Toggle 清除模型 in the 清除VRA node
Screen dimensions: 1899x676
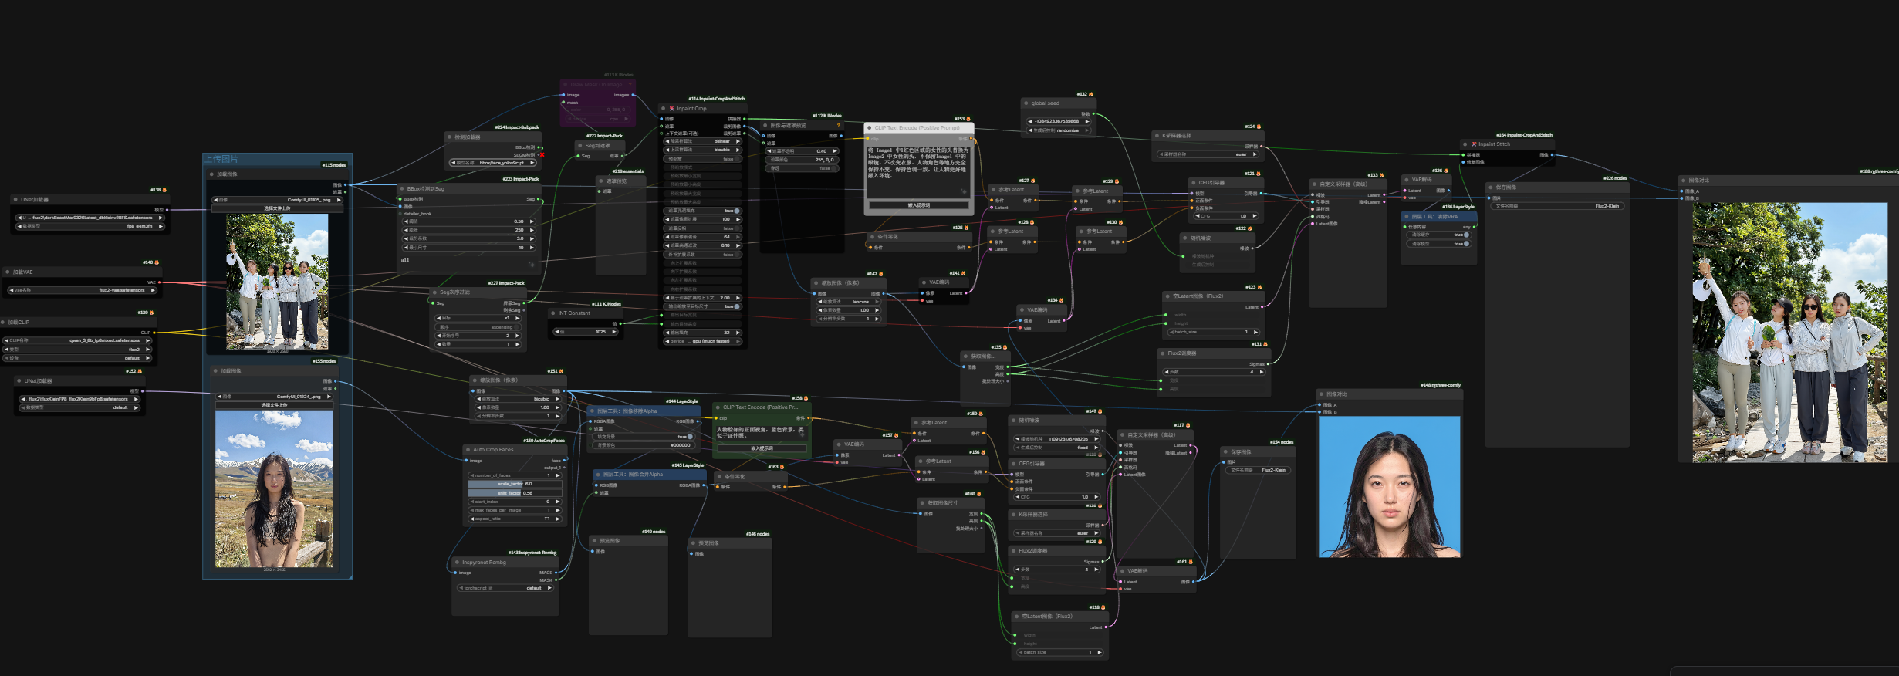[1439, 244]
